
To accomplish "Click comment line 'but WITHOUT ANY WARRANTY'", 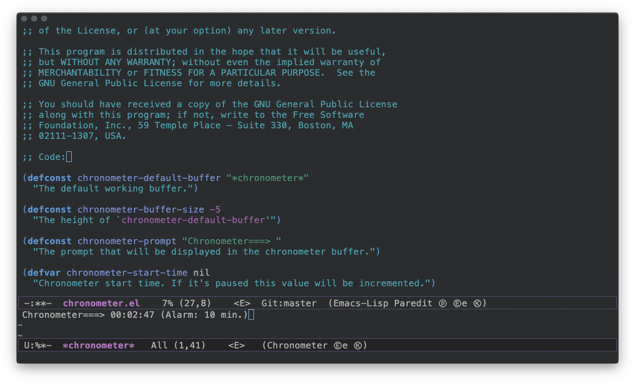I will click(x=201, y=62).
